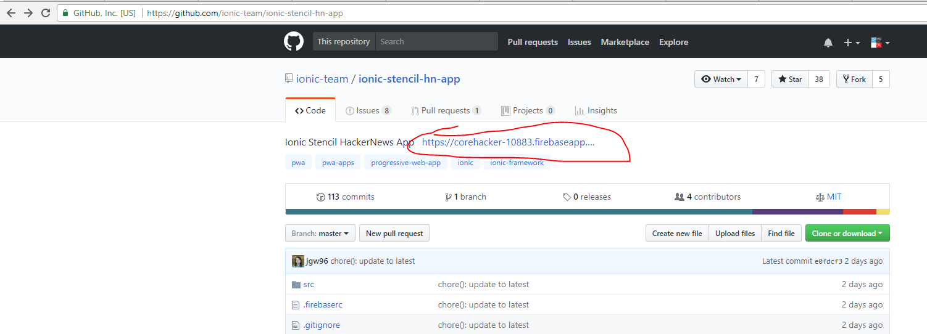Select the ionic topic tag
Image resolution: width=927 pixels, height=334 pixels.
[x=466, y=163]
